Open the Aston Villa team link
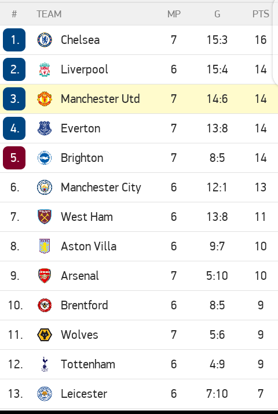The image size is (278, 414). 89,246
